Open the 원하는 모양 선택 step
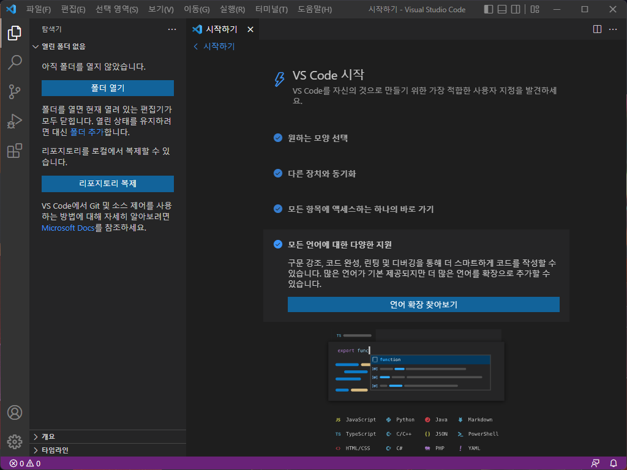Screen dimensions: 627x470 [318, 138]
